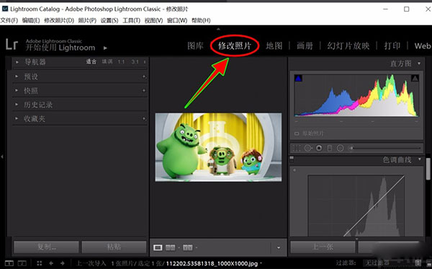Image resolution: width=432 pixels, height=269 pixels.
Task: Open the 编辑(E) menu
Action: (31, 20)
